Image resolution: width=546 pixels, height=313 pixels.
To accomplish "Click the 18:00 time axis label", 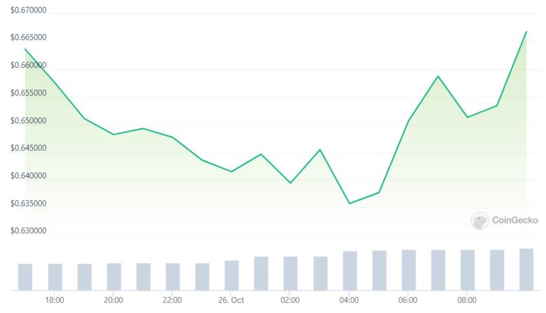I will click(x=55, y=300).
